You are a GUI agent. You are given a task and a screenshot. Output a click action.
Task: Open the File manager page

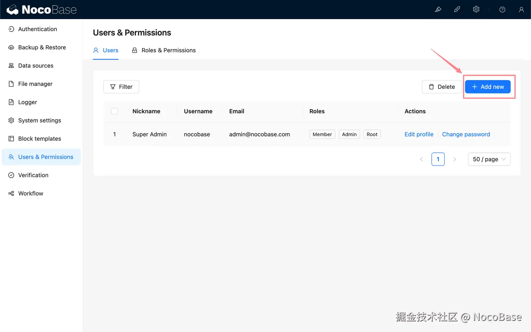click(x=35, y=84)
